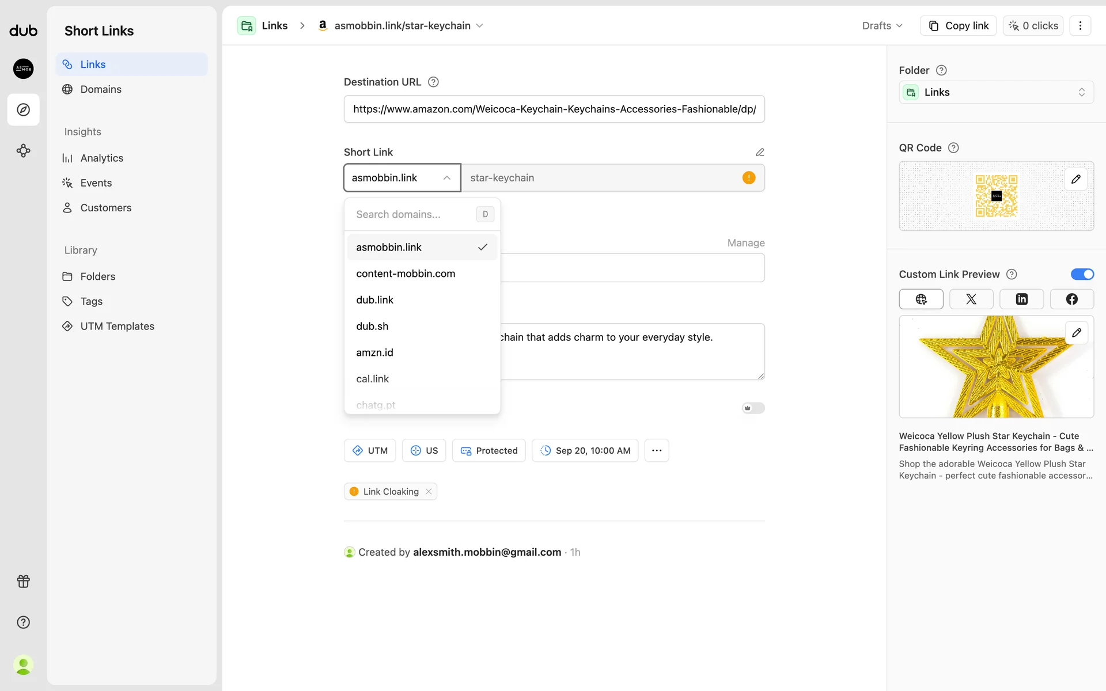Choose amzn.id from domain list

pos(374,352)
